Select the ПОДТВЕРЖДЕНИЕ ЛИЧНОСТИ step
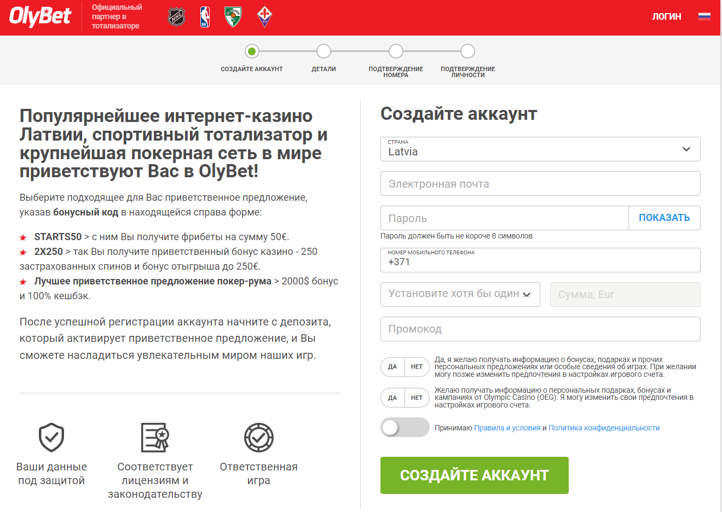The width and height of the screenshot is (722, 512). 467,51
